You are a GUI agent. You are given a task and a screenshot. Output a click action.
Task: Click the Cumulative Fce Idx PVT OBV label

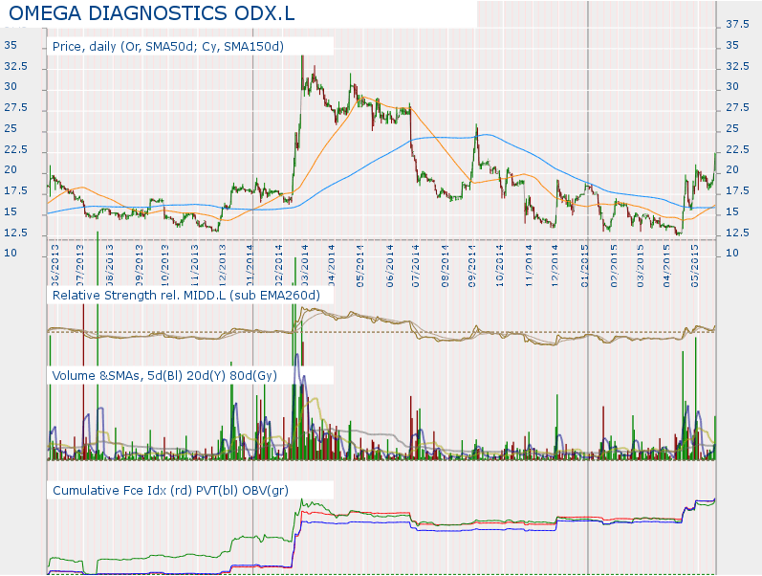[170, 491]
